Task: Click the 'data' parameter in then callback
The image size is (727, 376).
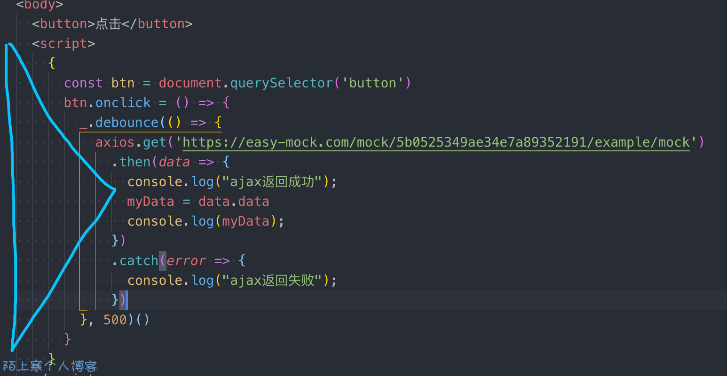Action: coord(174,162)
